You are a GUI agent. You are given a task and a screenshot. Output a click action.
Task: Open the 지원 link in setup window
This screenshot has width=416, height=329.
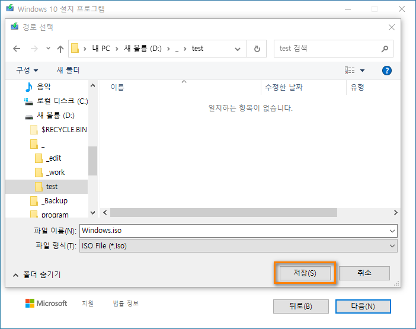click(x=88, y=304)
